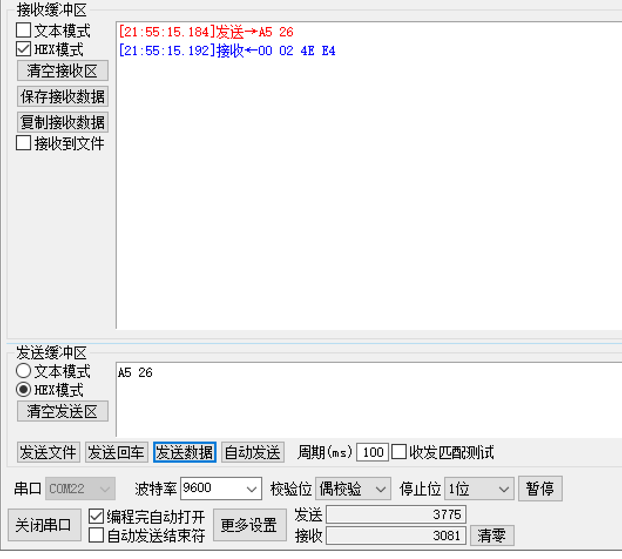Click 关闭串口 button

[x=45, y=525]
